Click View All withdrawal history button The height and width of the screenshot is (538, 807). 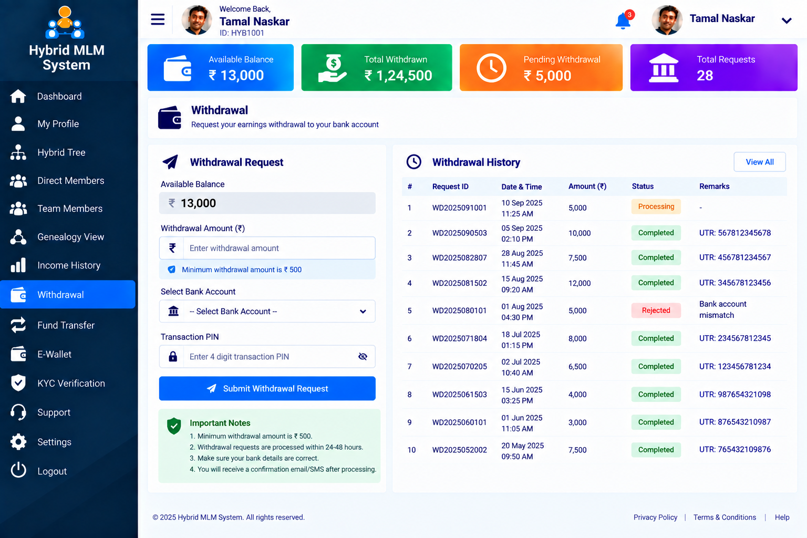(x=760, y=162)
